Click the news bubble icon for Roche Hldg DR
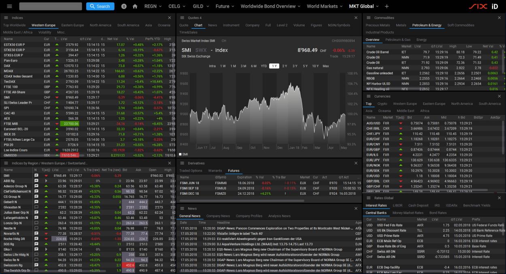This screenshot has height=274, width=506. 36,239
